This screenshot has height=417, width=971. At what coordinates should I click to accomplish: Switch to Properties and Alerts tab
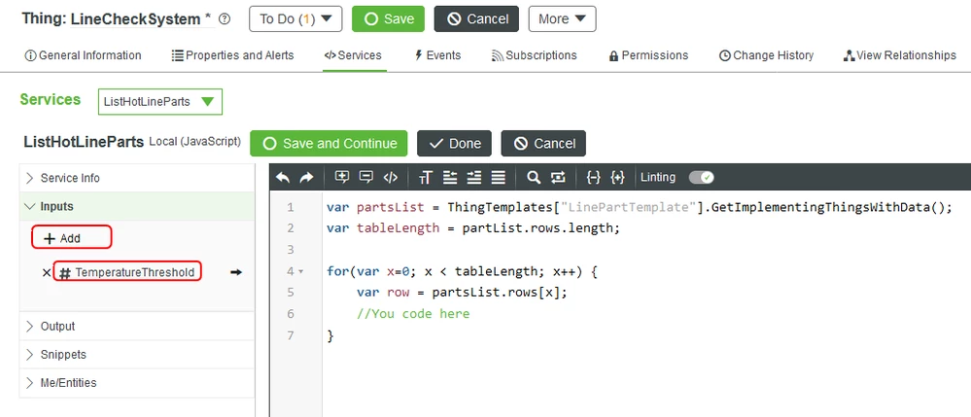[232, 55]
